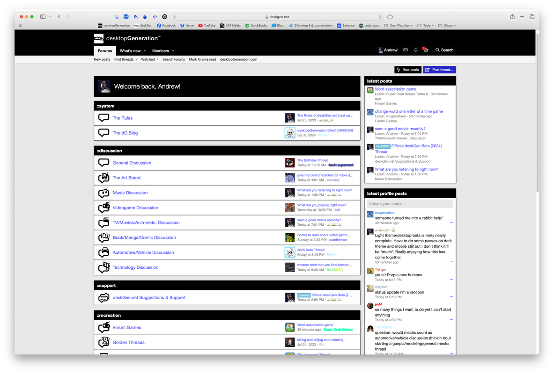Open the Tools bookmarks folder
This screenshot has height=374, width=554.
425,25
